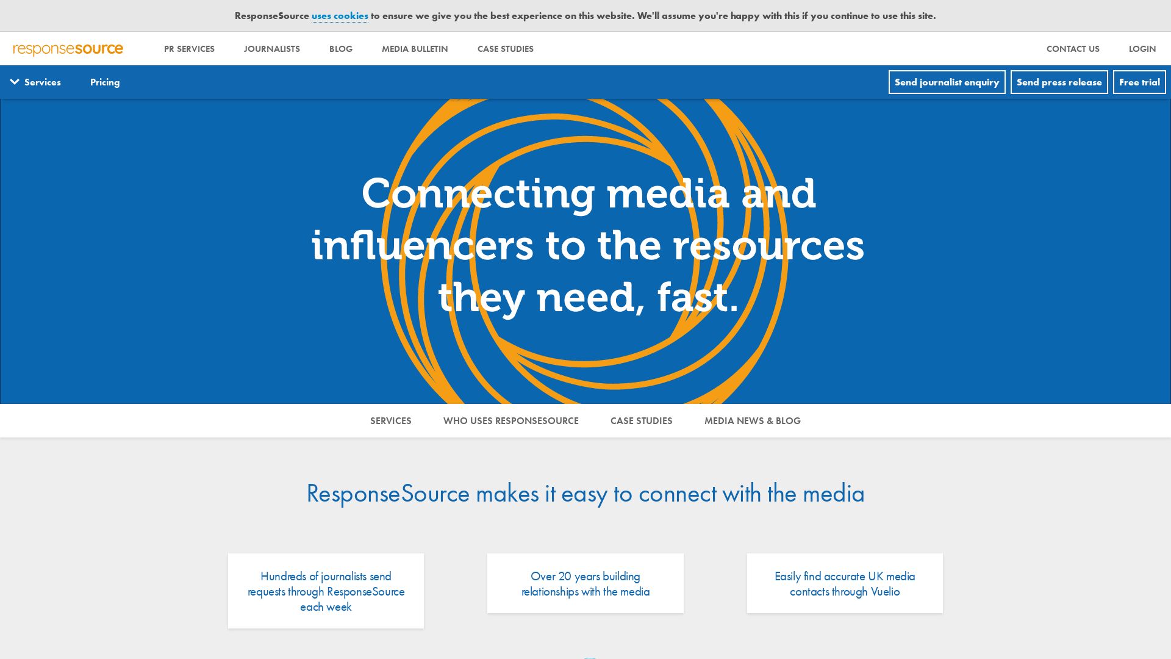Viewport: 1171px width, 659px height.
Task: Open the uses cookies link
Action: pos(340,16)
